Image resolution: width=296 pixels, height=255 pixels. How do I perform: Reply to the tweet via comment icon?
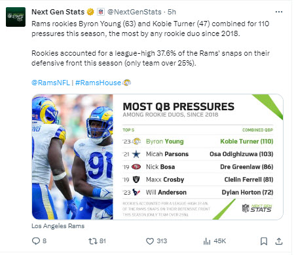tap(36, 241)
